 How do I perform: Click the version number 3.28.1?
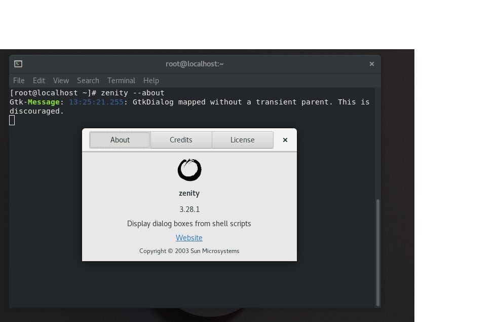tap(189, 209)
